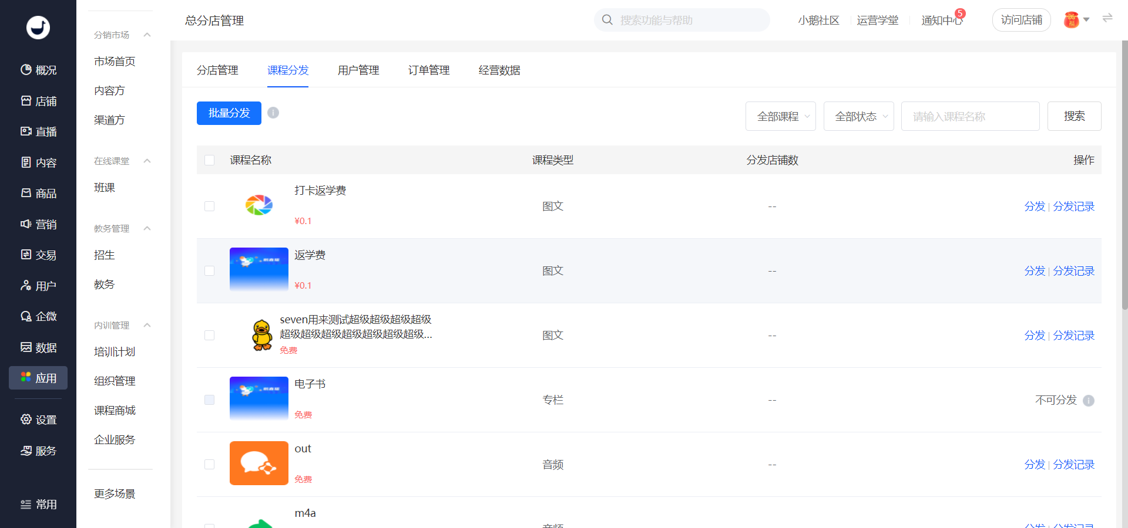Collapse the 教务管理 menu section

(x=147, y=228)
